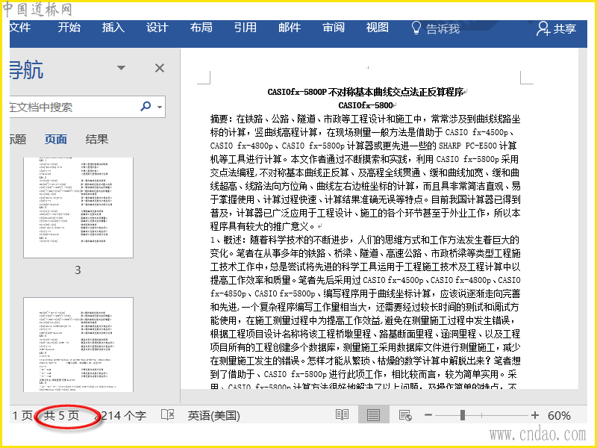
Task: Select the page thumbnail below page 3
Action: pyautogui.click(x=78, y=344)
